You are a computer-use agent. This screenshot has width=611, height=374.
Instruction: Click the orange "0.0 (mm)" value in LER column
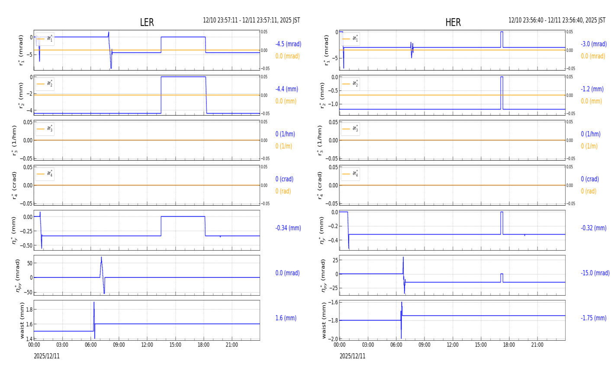tap(286, 101)
